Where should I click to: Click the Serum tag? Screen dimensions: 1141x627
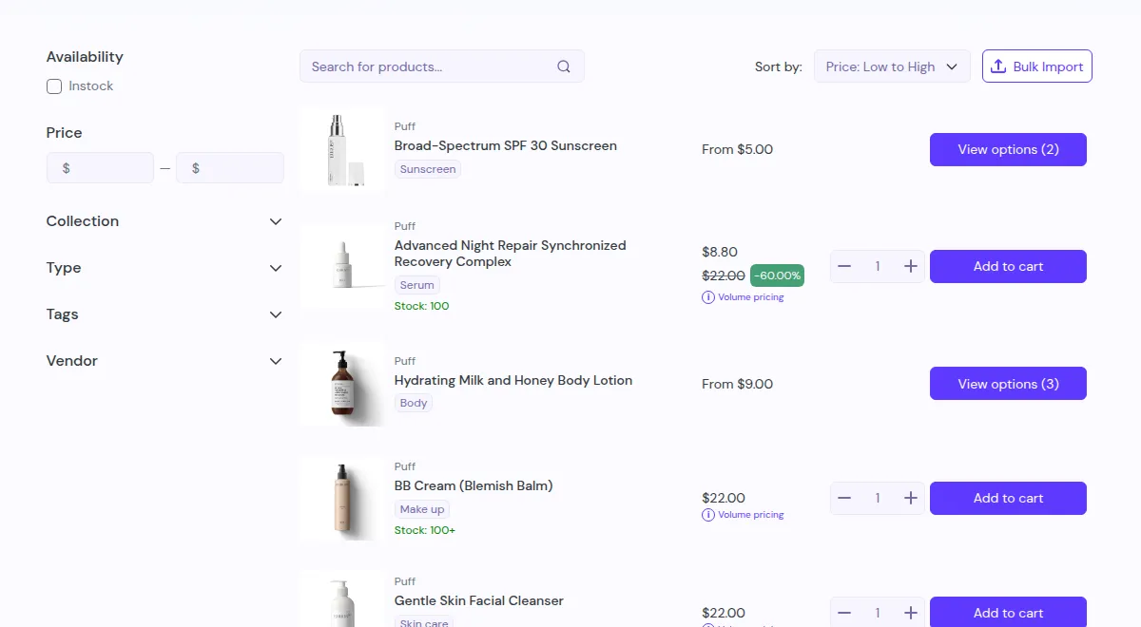tap(417, 285)
